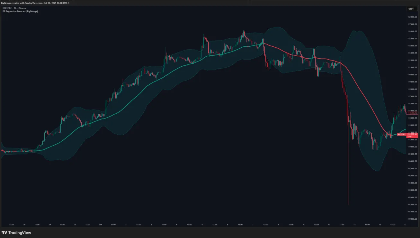This screenshot has height=238, width=420.
Task: Select the BB Regression Forecast indicator label
Action: (20, 11)
